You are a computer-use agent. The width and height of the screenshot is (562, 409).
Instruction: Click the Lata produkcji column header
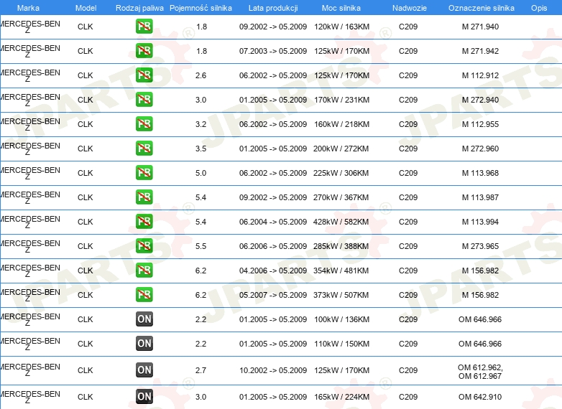(x=272, y=7)
